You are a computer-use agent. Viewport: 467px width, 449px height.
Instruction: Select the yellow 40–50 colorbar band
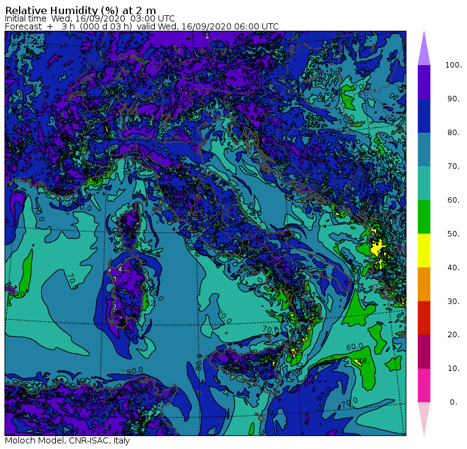point(424,251)
